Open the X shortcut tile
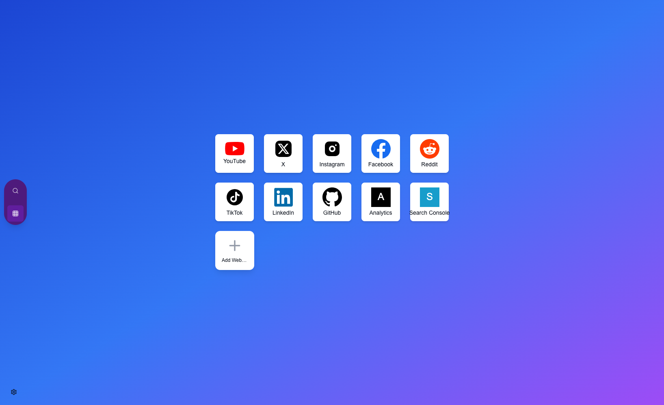Screen dimensions: 664x405 (283, 153)
